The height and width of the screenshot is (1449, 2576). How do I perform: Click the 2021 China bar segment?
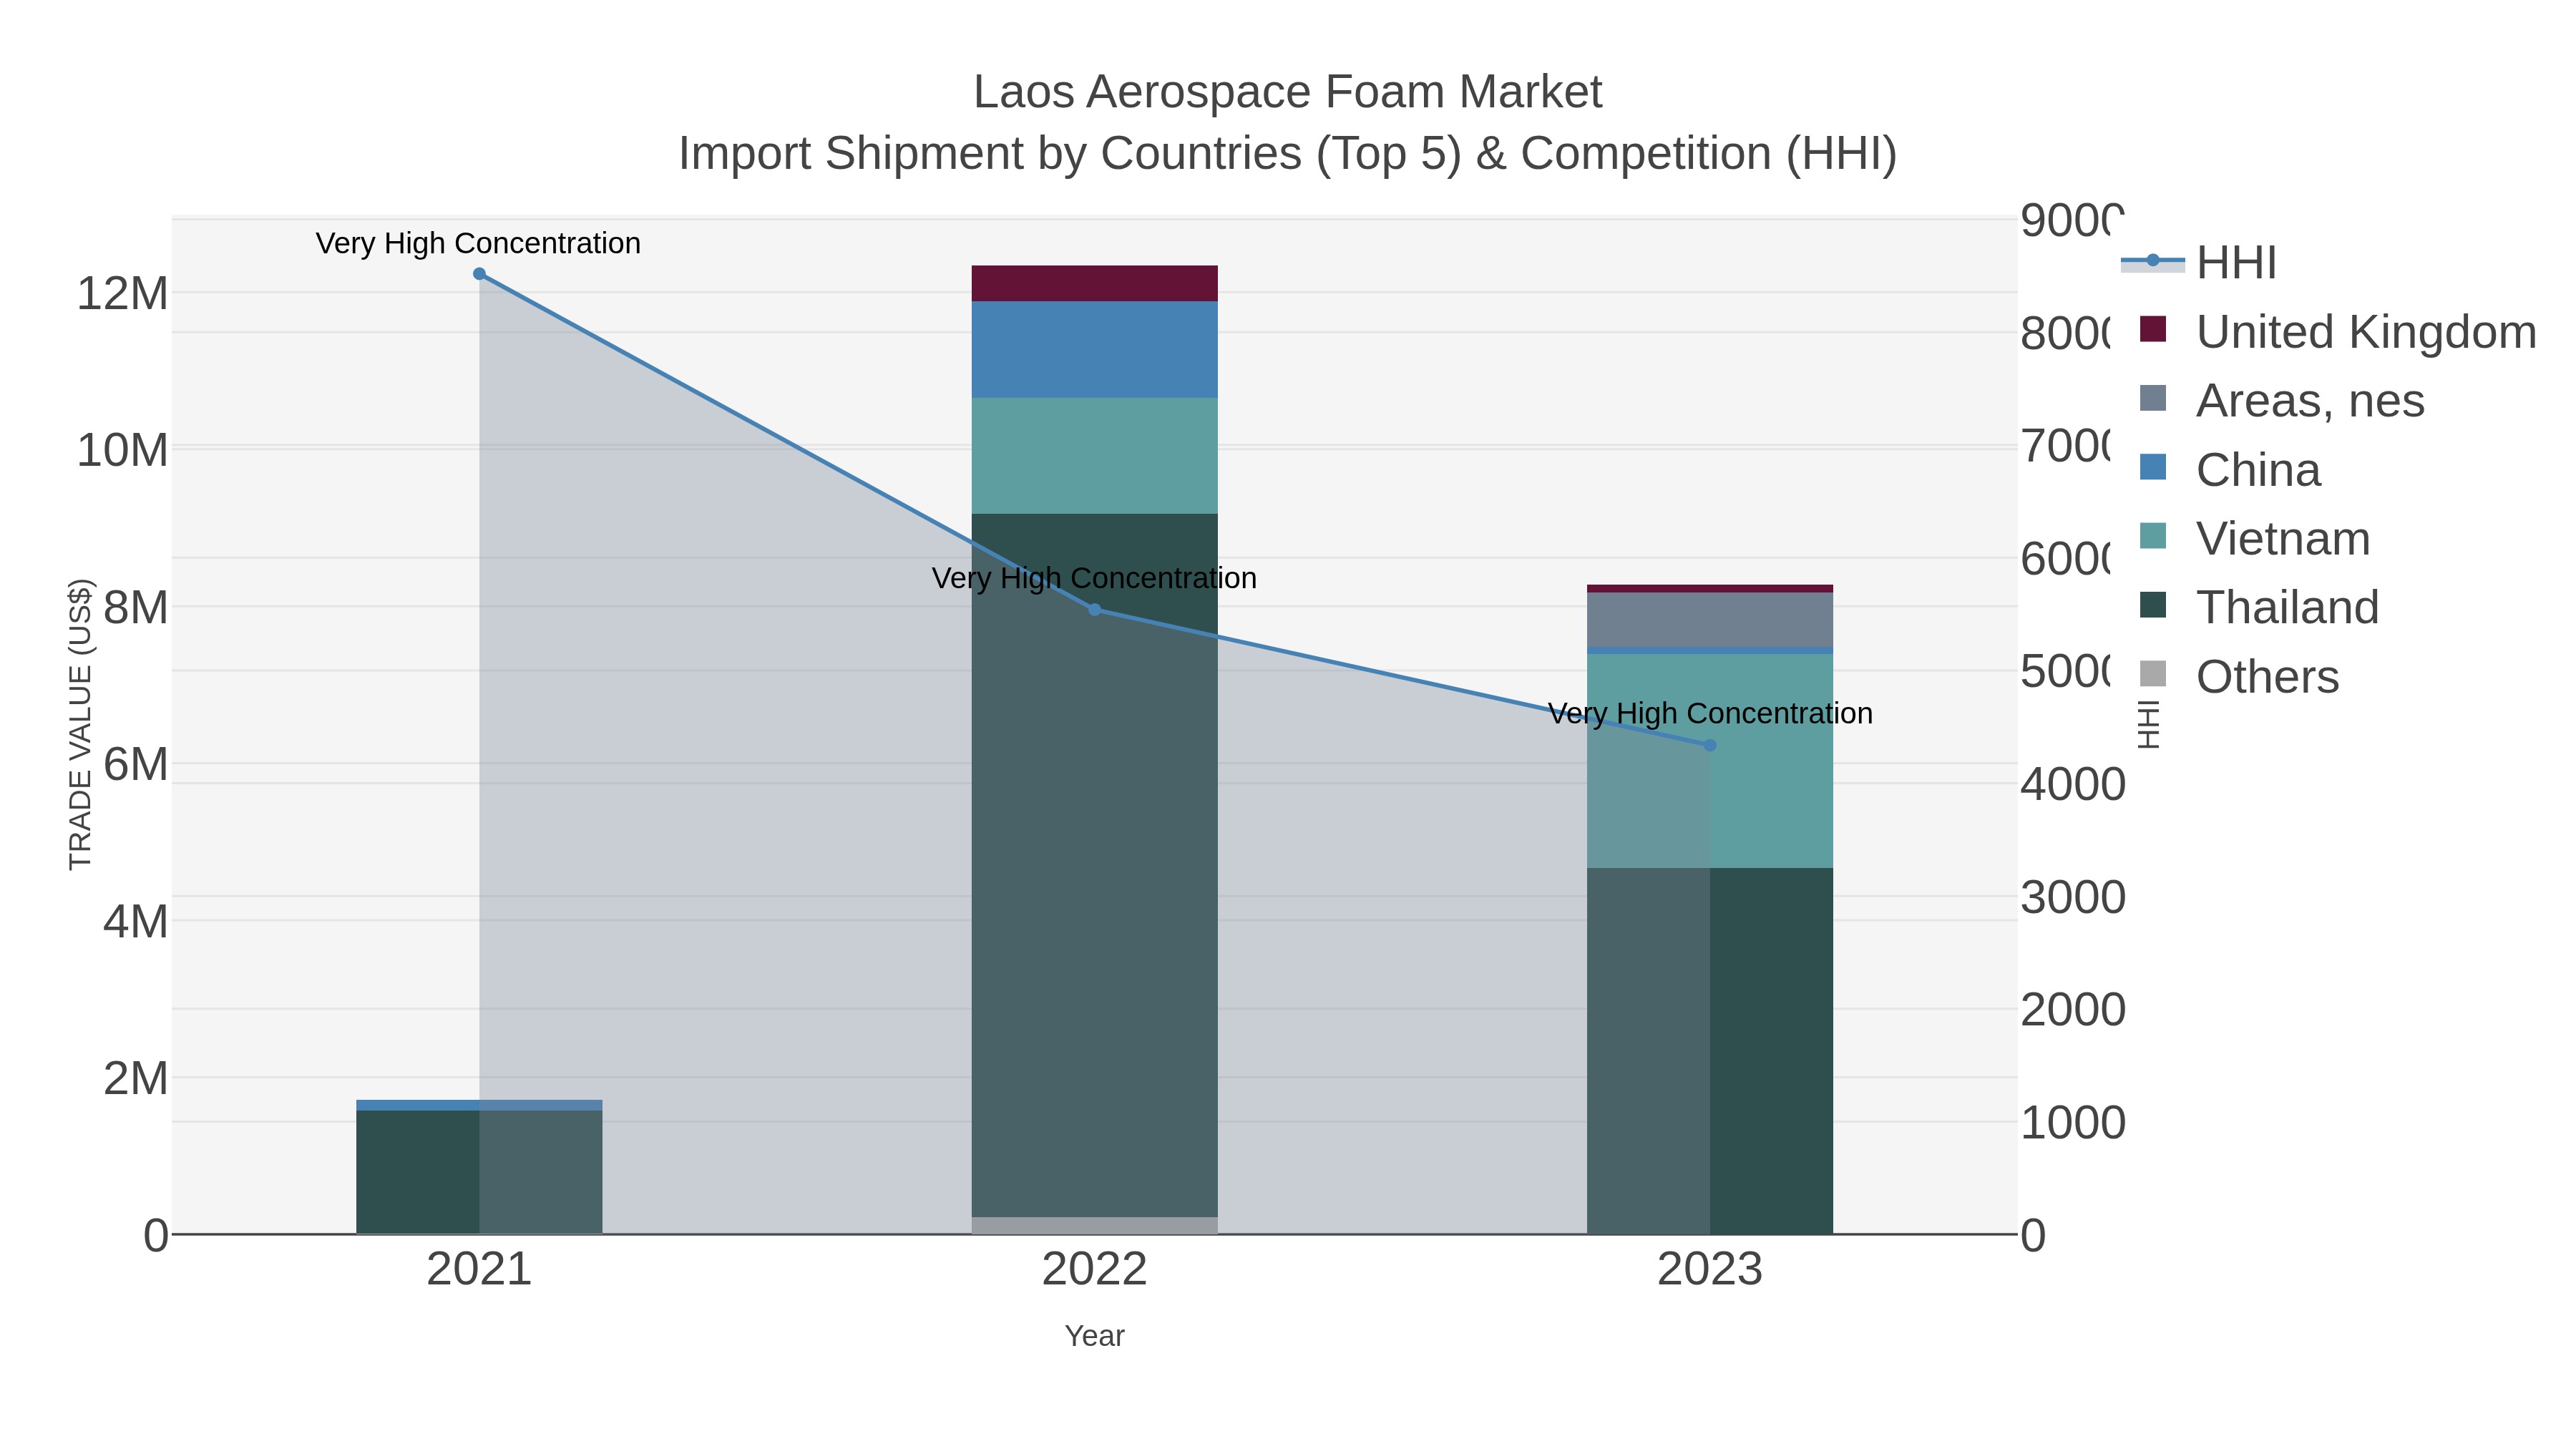click(479, 1106)
